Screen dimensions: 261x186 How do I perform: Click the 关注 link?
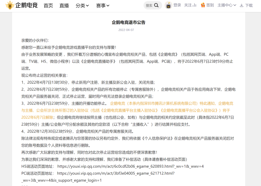[188, 5]
